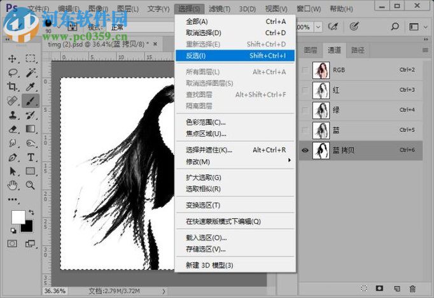Open the 修改(M) submenu
The image size is (434, 298).
click(235, 162)
